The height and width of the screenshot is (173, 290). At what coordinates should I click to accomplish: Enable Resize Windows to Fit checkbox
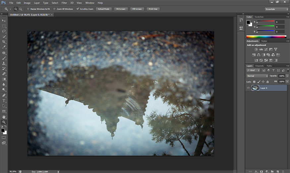tap(28, 9)
